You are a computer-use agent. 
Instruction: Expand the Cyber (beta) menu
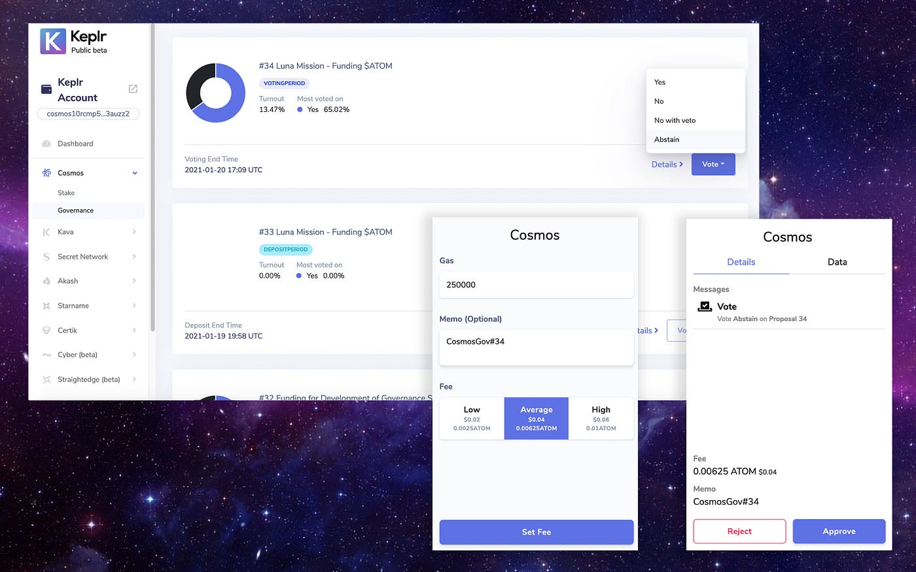(134, 355)
